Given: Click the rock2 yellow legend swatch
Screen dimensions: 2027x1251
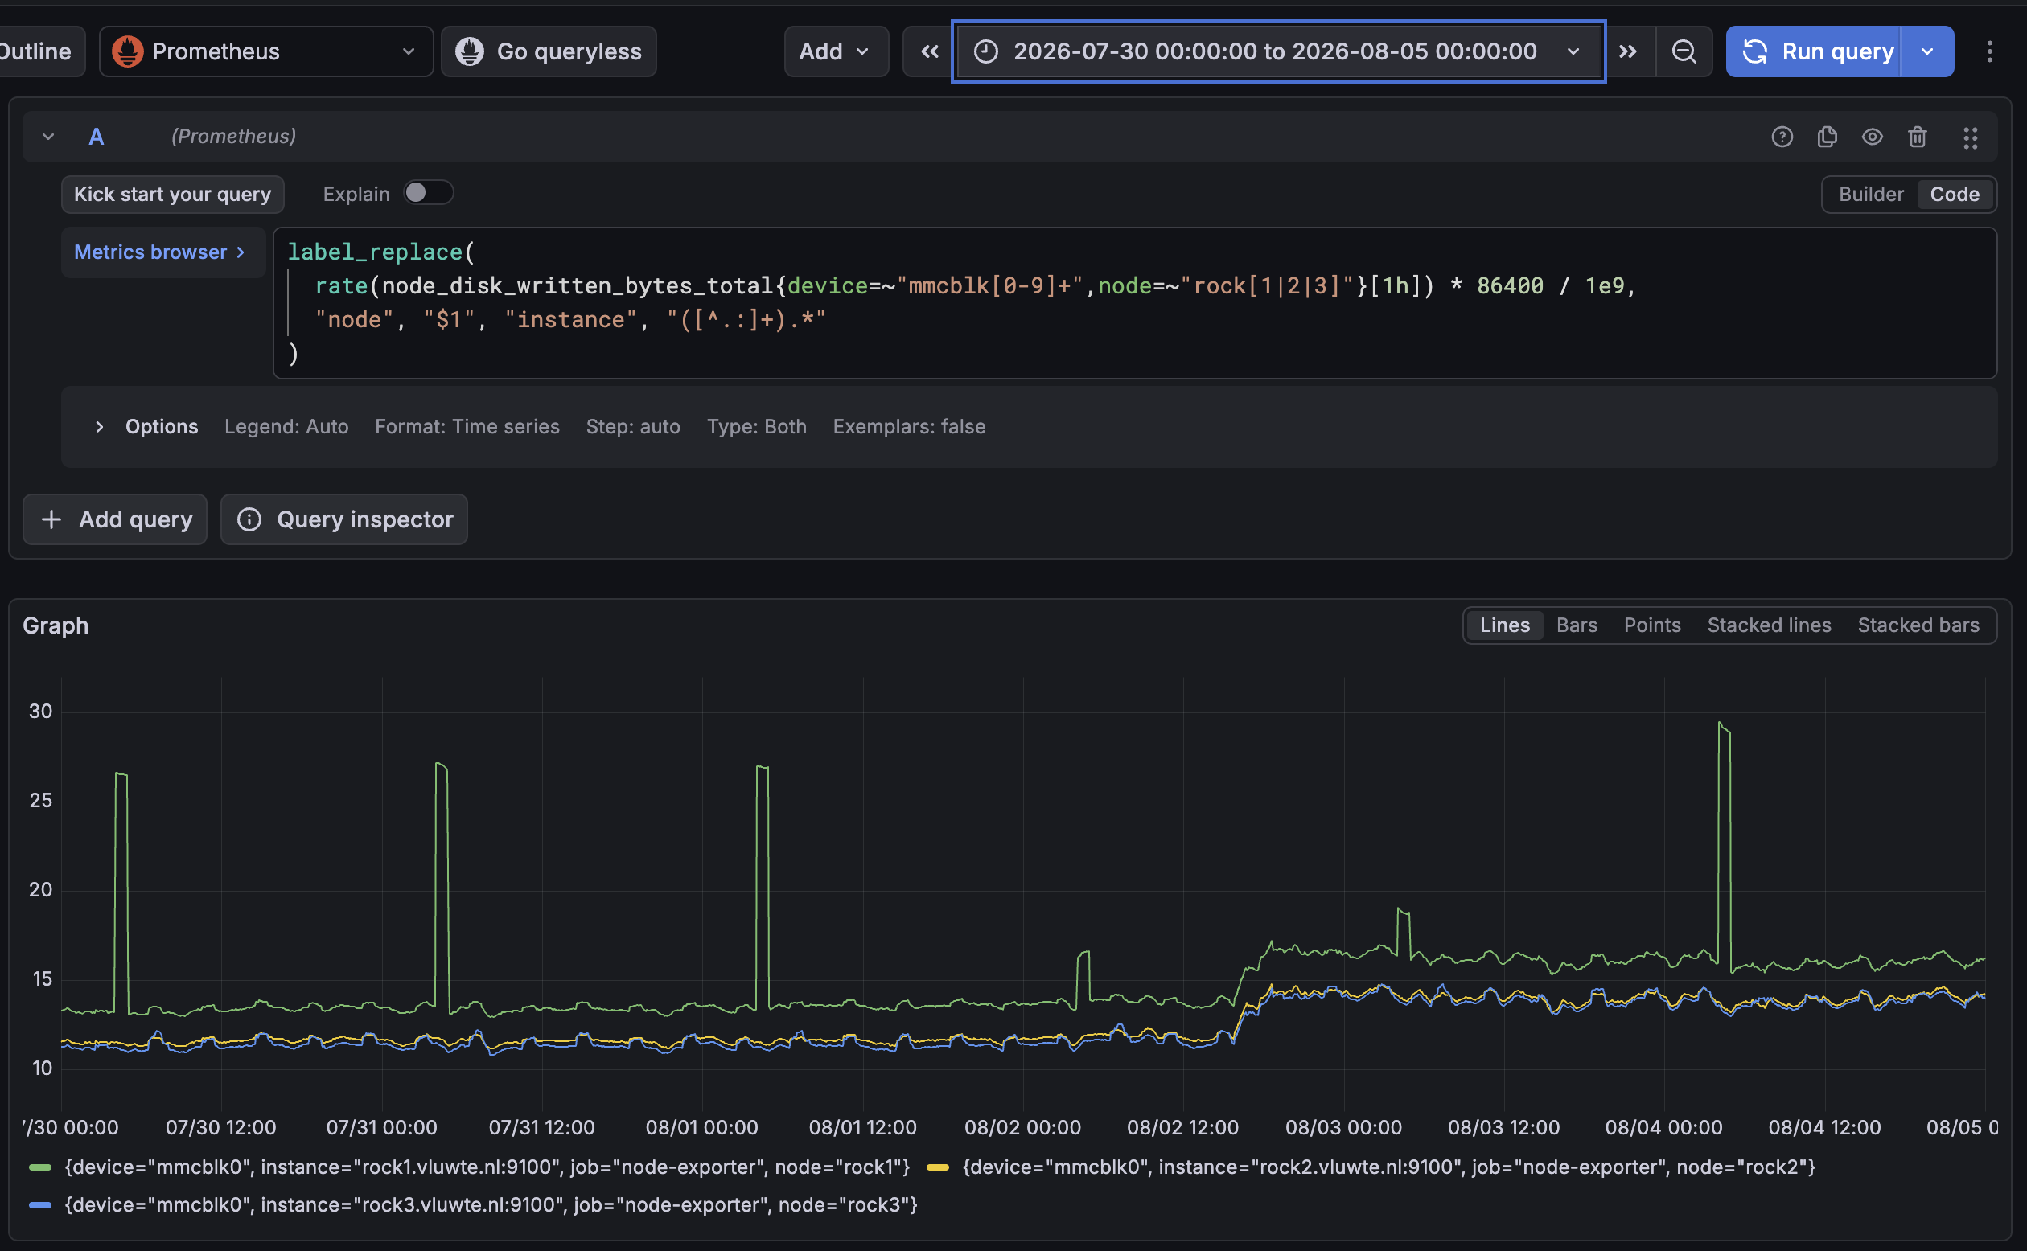Looking at the screenshot, I should pos(937,1167).
